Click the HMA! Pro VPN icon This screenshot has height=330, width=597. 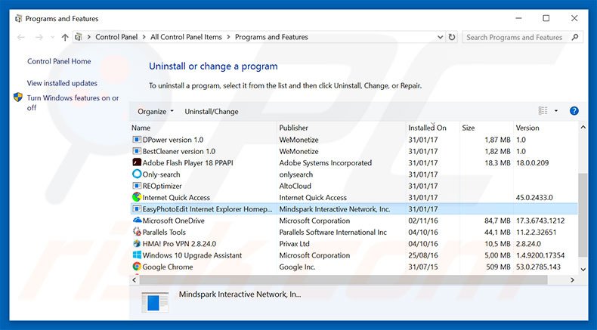[x=137, y=244]
